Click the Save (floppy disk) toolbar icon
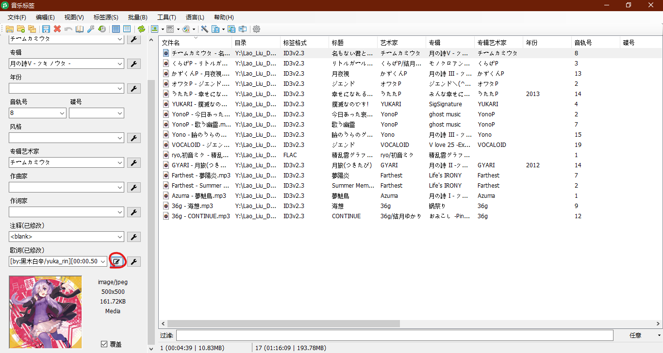 pyautogui.click(x=46, y=29)
